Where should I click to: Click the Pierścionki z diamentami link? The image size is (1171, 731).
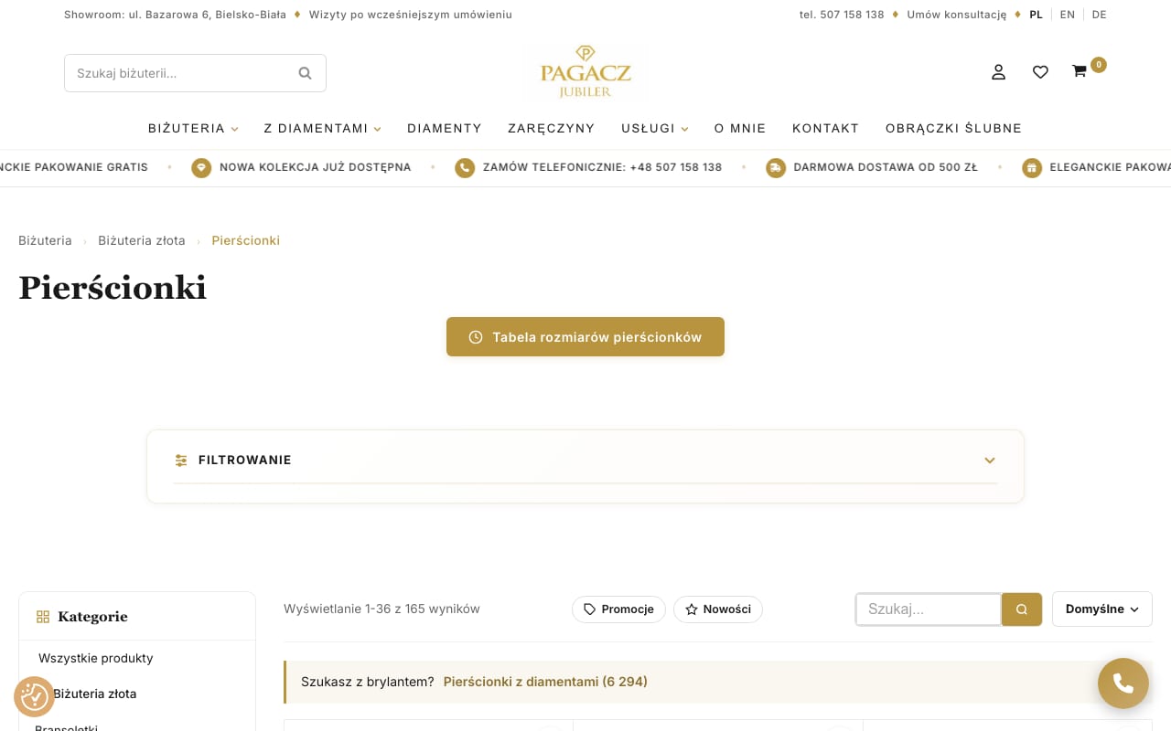pyautogui.click(x=545, y=682)
